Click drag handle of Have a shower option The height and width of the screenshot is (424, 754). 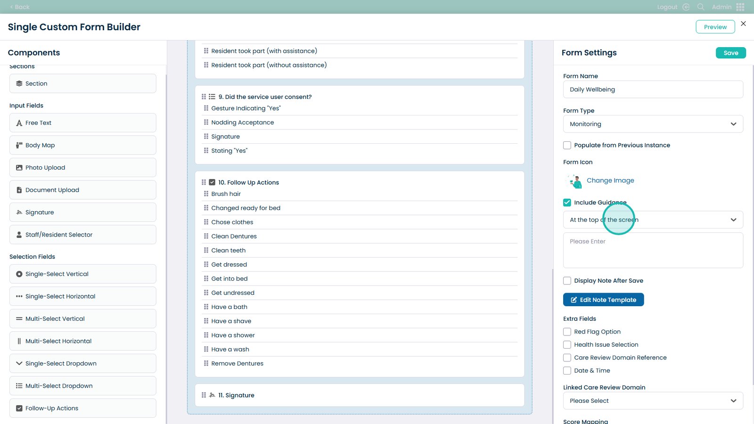point(206,335)
